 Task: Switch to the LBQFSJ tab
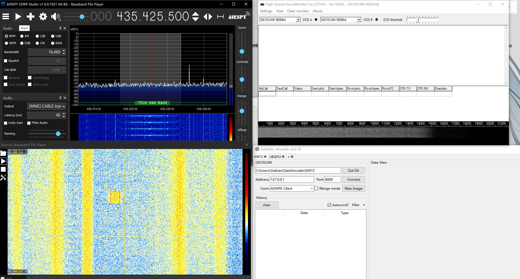[275, 157]
